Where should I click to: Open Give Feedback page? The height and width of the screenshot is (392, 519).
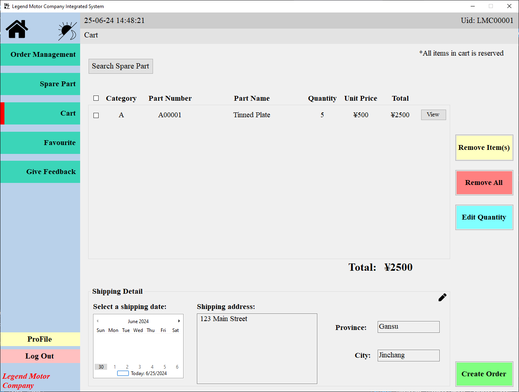click(40, 172)
